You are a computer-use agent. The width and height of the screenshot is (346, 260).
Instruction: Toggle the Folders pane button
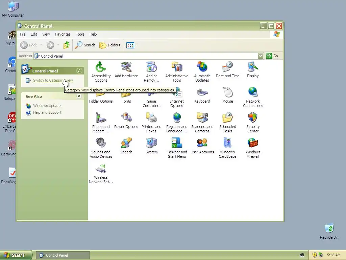(110, 45)
